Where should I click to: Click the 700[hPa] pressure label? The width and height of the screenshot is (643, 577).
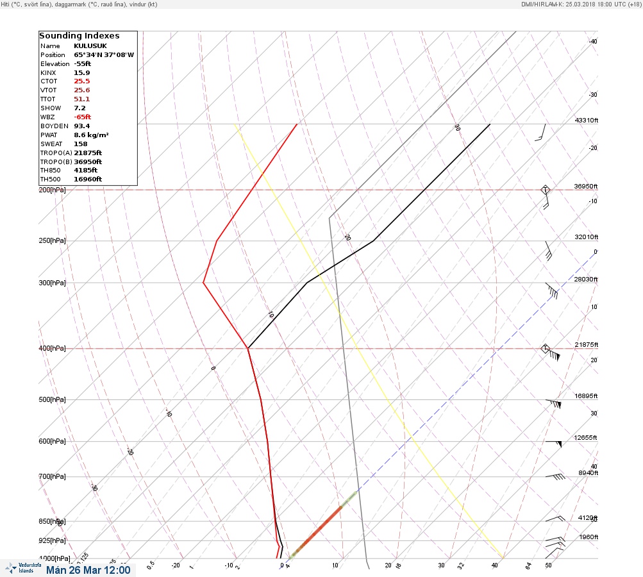52,476
